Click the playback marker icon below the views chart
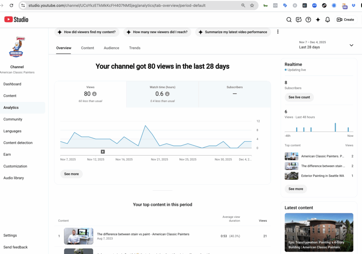Screen dimensions: 362x254 (x=103, y=151)
